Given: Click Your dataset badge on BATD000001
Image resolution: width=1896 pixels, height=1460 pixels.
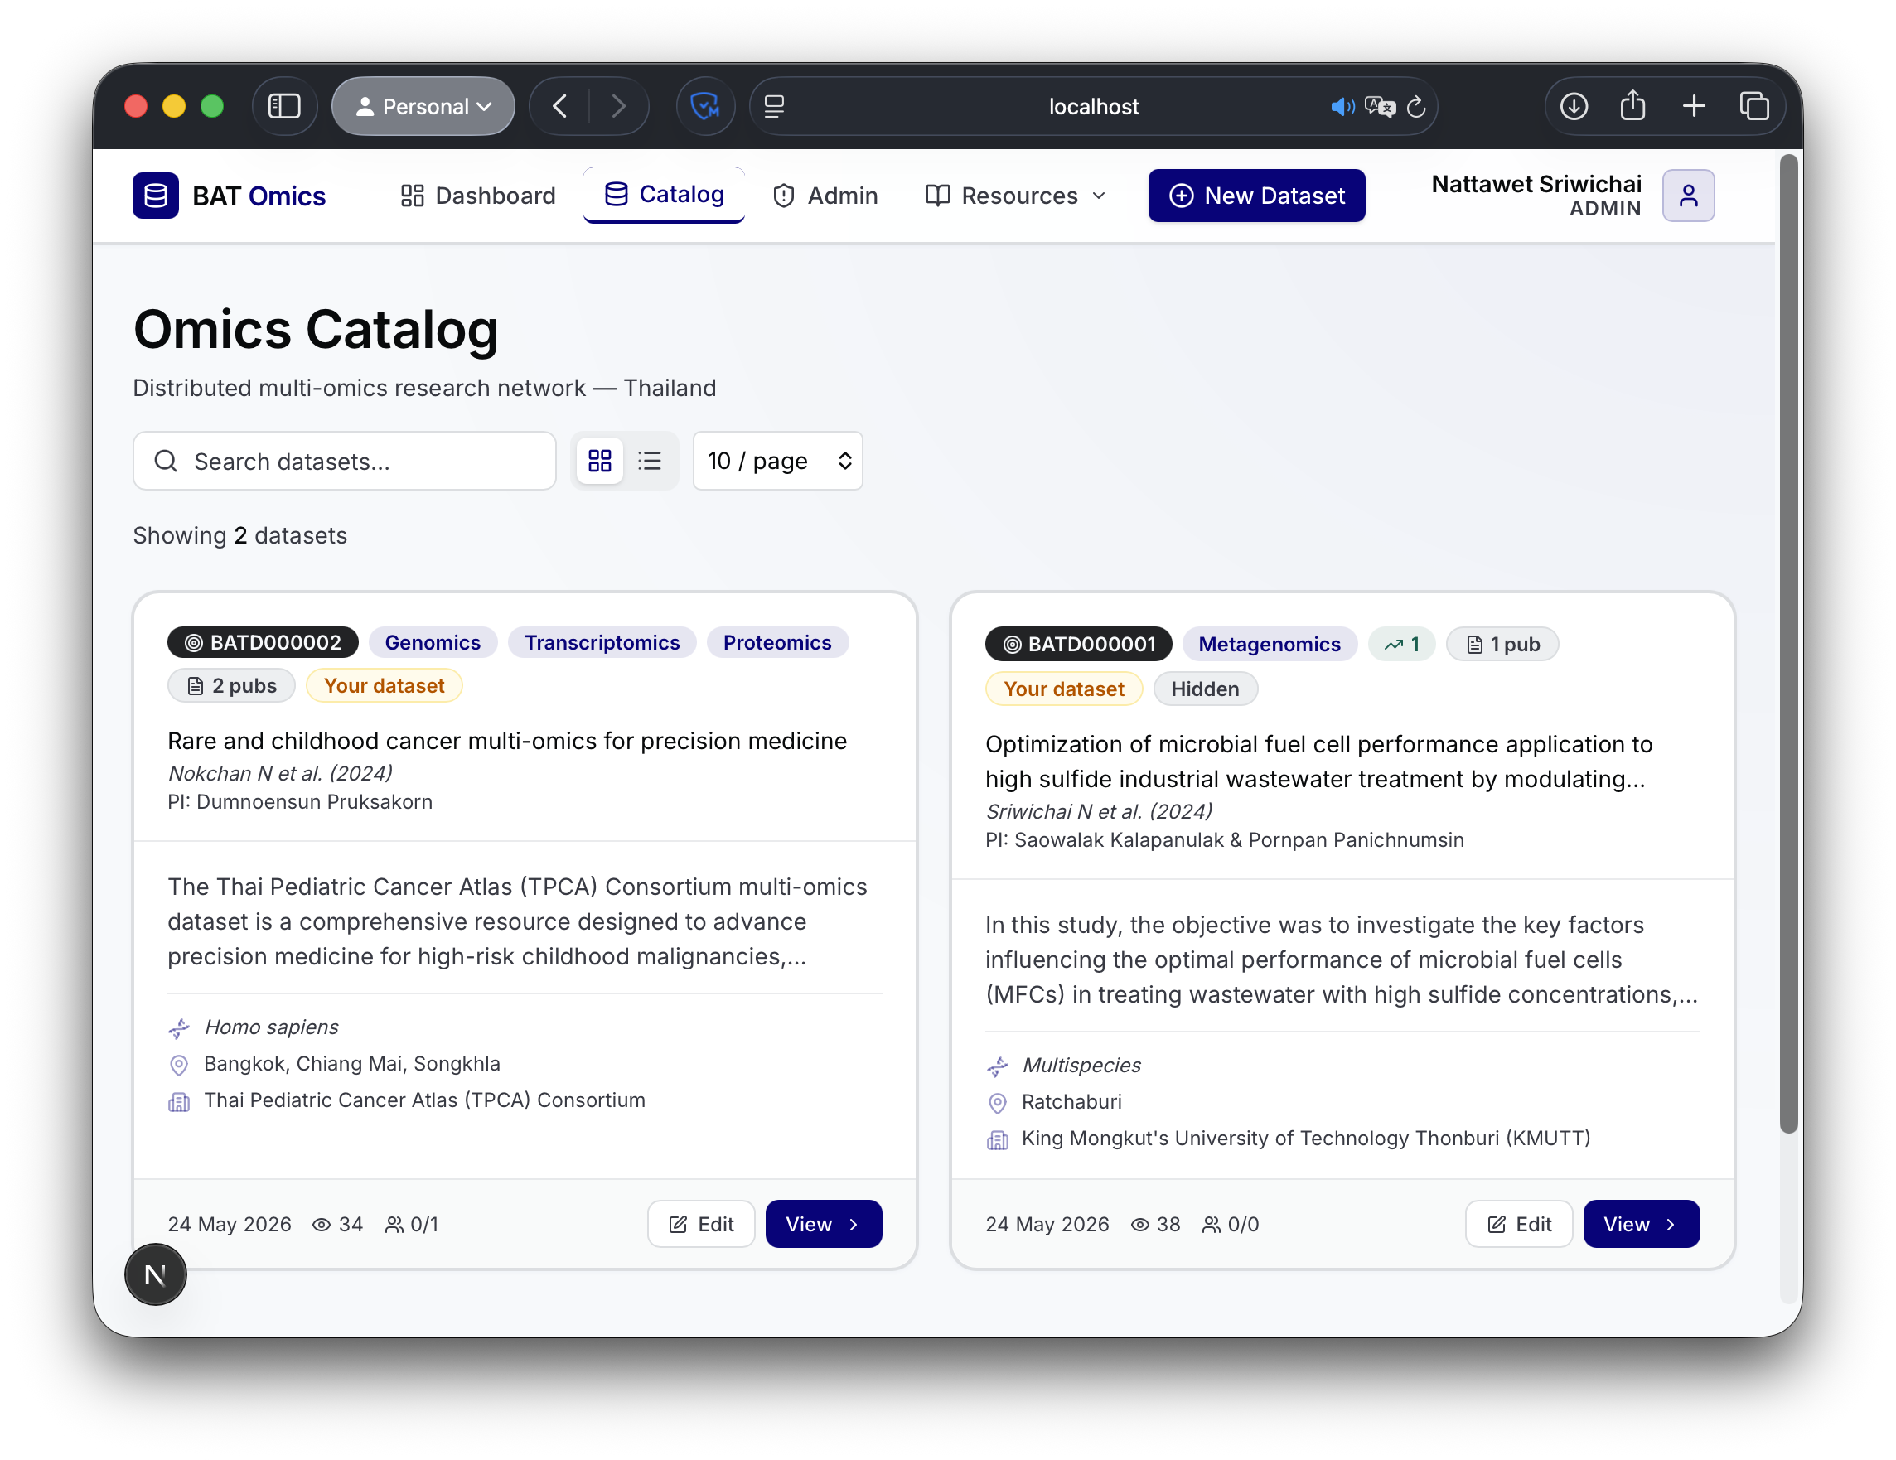Looking at the screenshot, I should (x=1064, y=689).
